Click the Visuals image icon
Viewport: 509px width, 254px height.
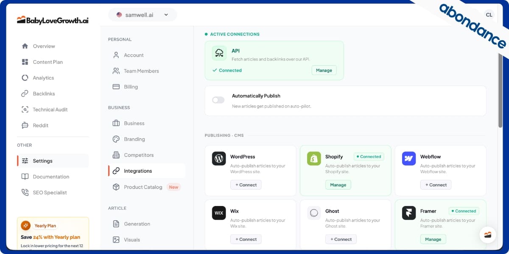pos(116,240)
